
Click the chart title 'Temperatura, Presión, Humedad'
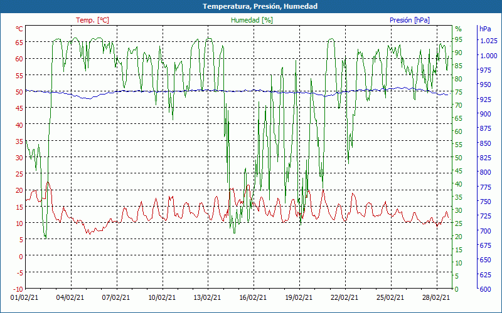(x=260, y=6)
